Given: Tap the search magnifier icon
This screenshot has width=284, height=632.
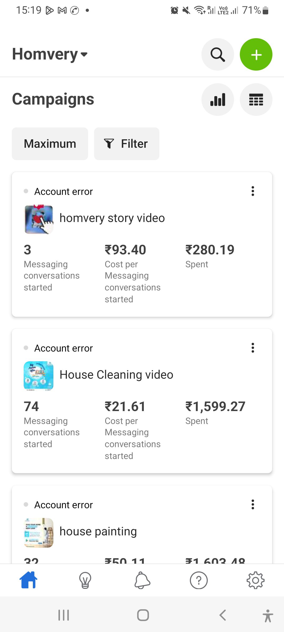Looking at the screenshot, I should point(217,55).
